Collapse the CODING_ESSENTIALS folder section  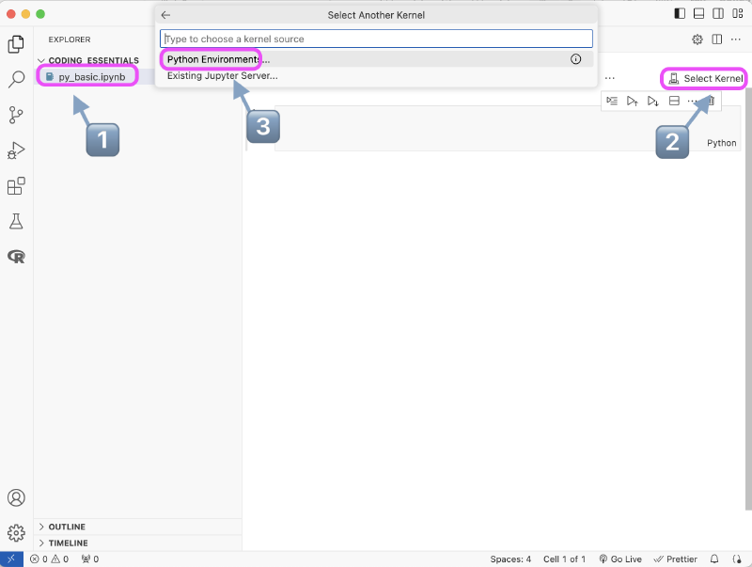click(x=41, y=60)
